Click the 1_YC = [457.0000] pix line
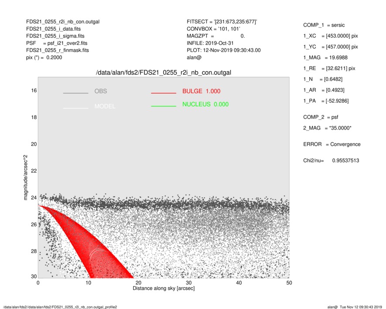 (x=330, y=47)
